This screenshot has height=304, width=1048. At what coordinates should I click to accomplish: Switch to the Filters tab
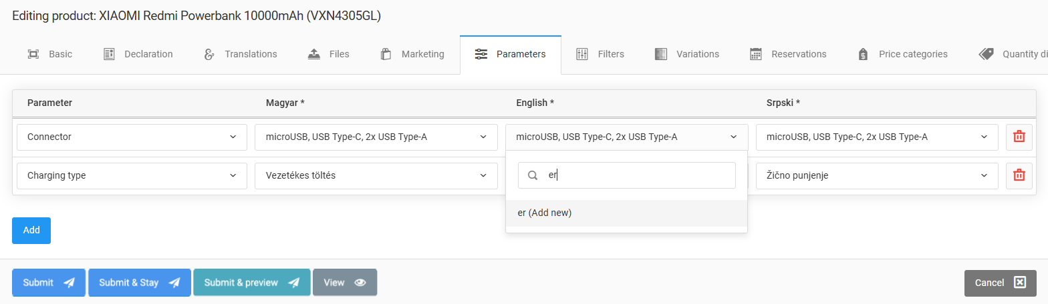(x=600, y=54)
